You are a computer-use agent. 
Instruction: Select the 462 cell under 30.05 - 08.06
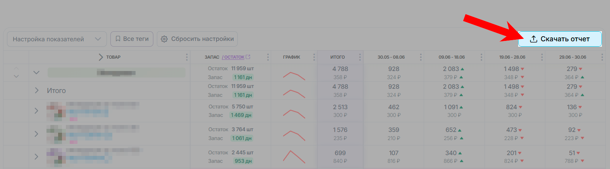coord(394,107)
